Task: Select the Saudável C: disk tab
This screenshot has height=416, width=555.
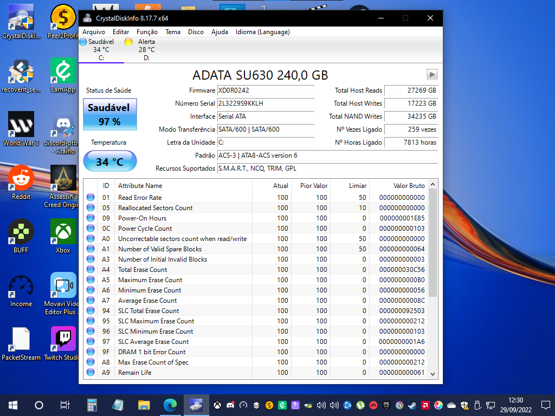Action: point(101,49)
